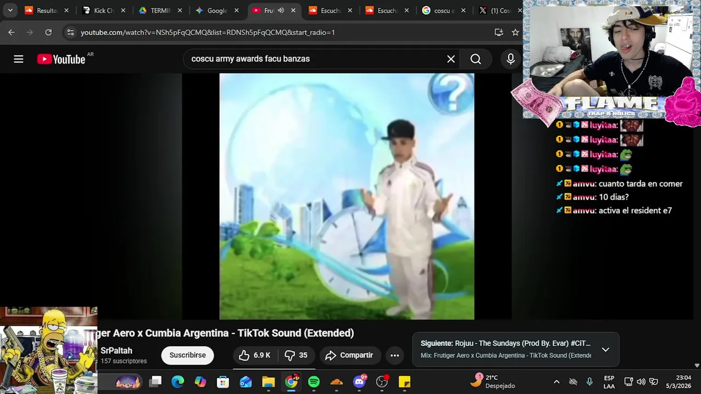Open the SrPaltah channel link

116,351
